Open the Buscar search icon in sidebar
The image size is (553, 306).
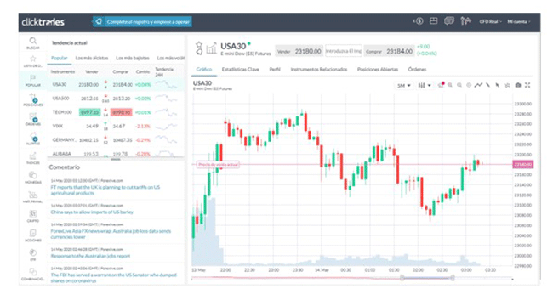(x=33, y=42)
